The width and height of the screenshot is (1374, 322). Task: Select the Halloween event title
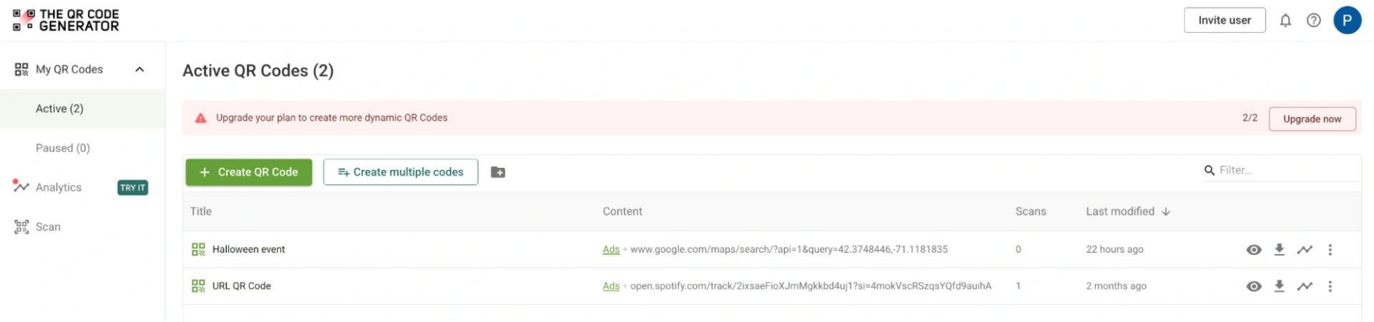[248, 249]
